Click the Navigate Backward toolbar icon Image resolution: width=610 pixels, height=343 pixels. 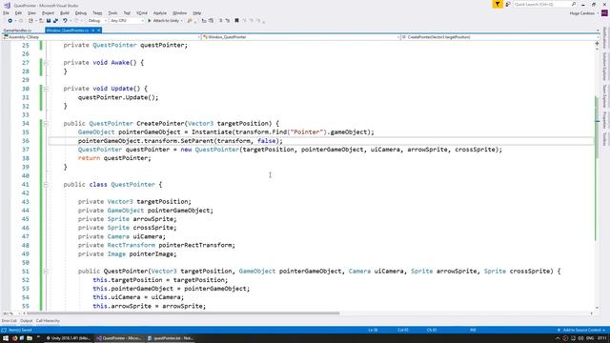(x=10, y=21)
